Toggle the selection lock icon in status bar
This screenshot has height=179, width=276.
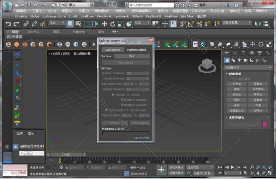[x=55, y=168]
